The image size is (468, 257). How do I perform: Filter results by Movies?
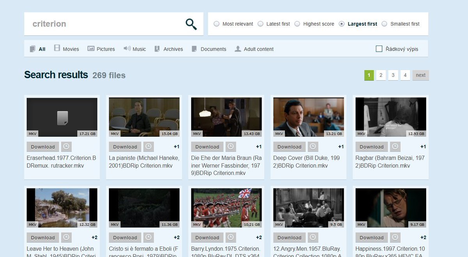pos(66,49)
